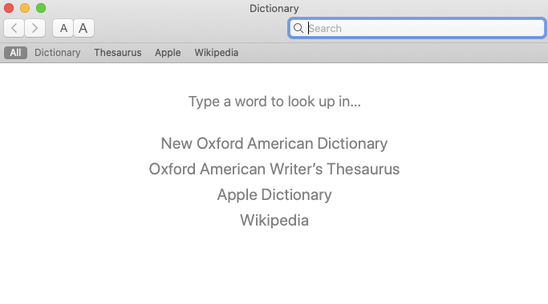The height and width of the screenshot is (304, 548).
Task: Switch to the Thesaurus tab
Action: pos(118,53)
